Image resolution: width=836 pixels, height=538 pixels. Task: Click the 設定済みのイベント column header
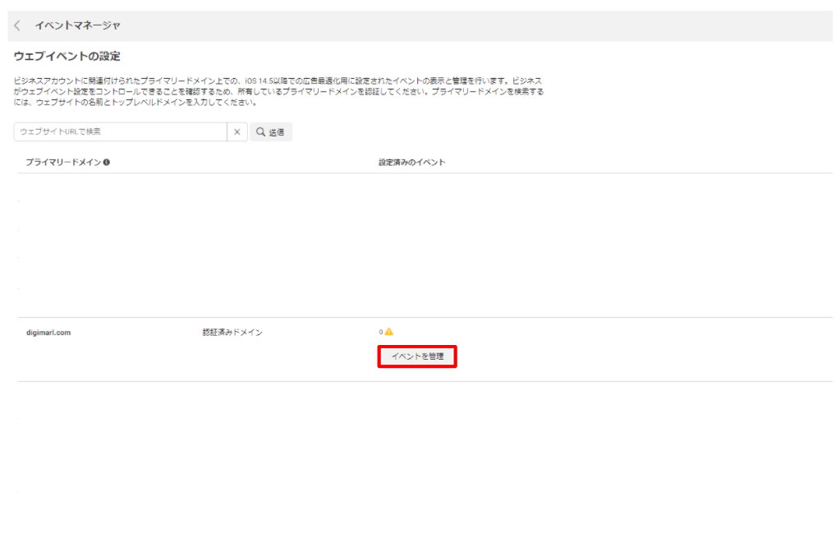411,162
